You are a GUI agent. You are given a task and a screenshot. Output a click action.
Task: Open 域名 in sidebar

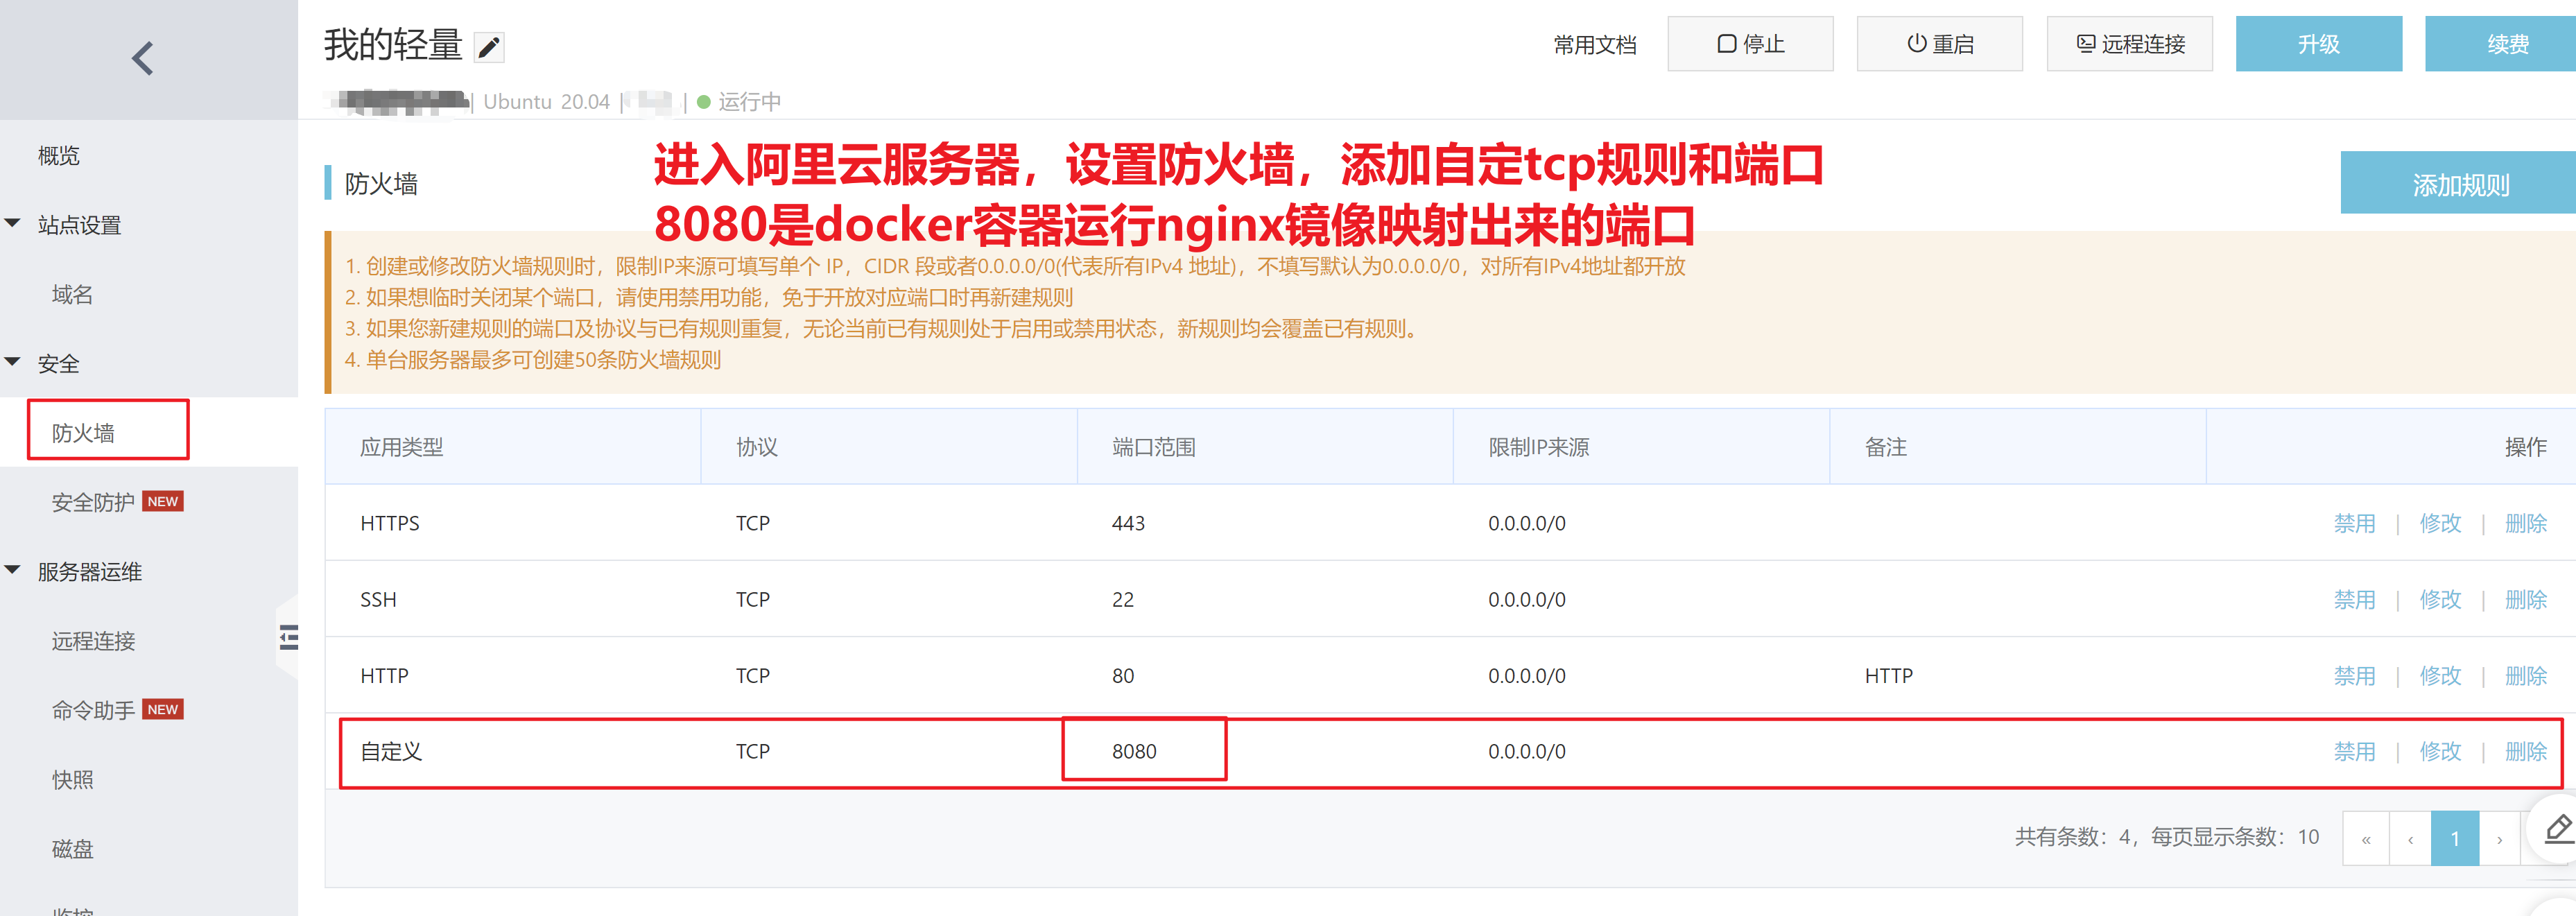pyautogui.click(x=72, y=295)
